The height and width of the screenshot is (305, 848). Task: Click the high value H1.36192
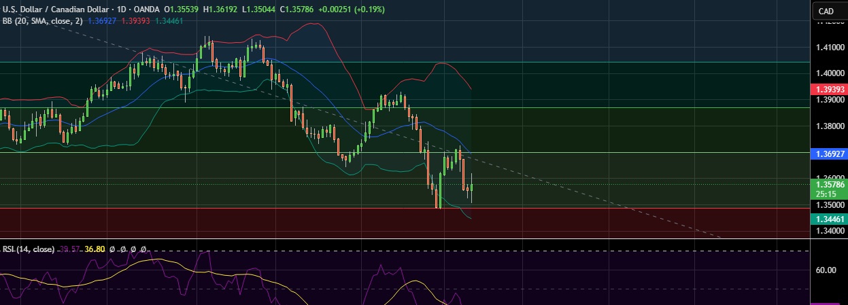tap(221, 10)
